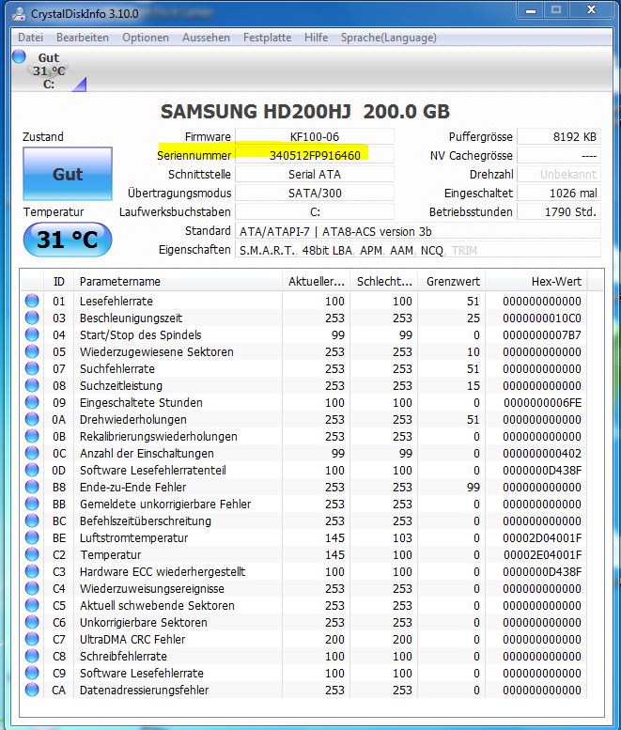Click status orb for Datenadressierungsfehler row

point(32,690)
